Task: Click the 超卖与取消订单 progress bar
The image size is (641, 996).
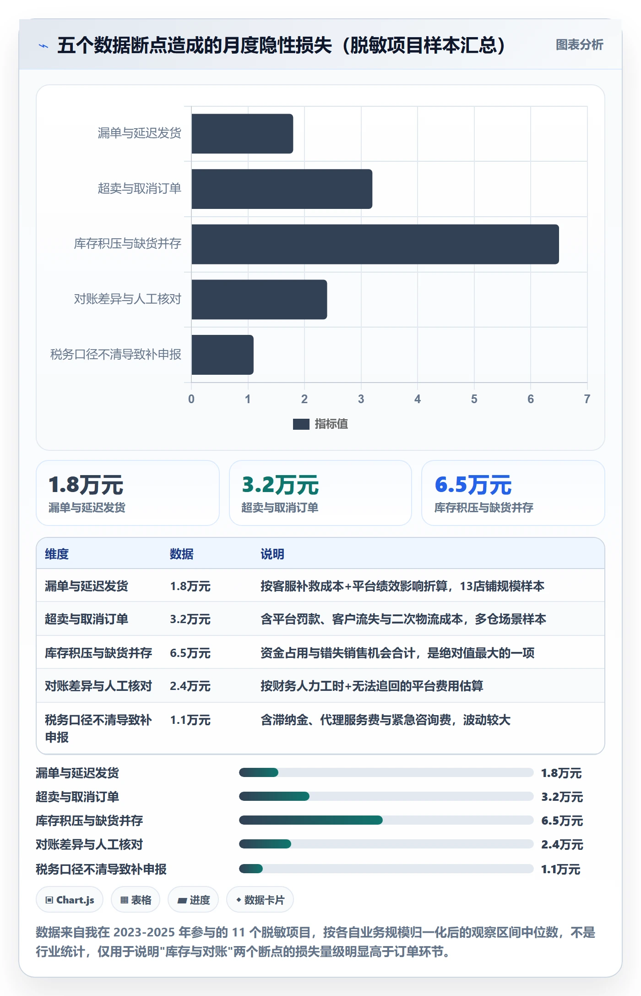Action: [x=386, y=796]
